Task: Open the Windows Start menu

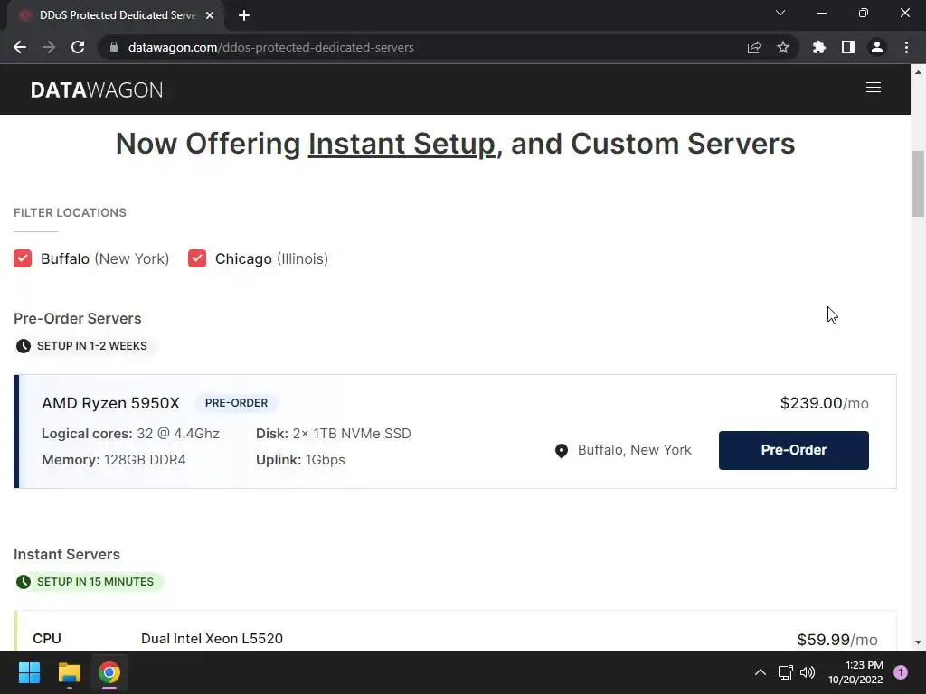Action: (29, 672)
